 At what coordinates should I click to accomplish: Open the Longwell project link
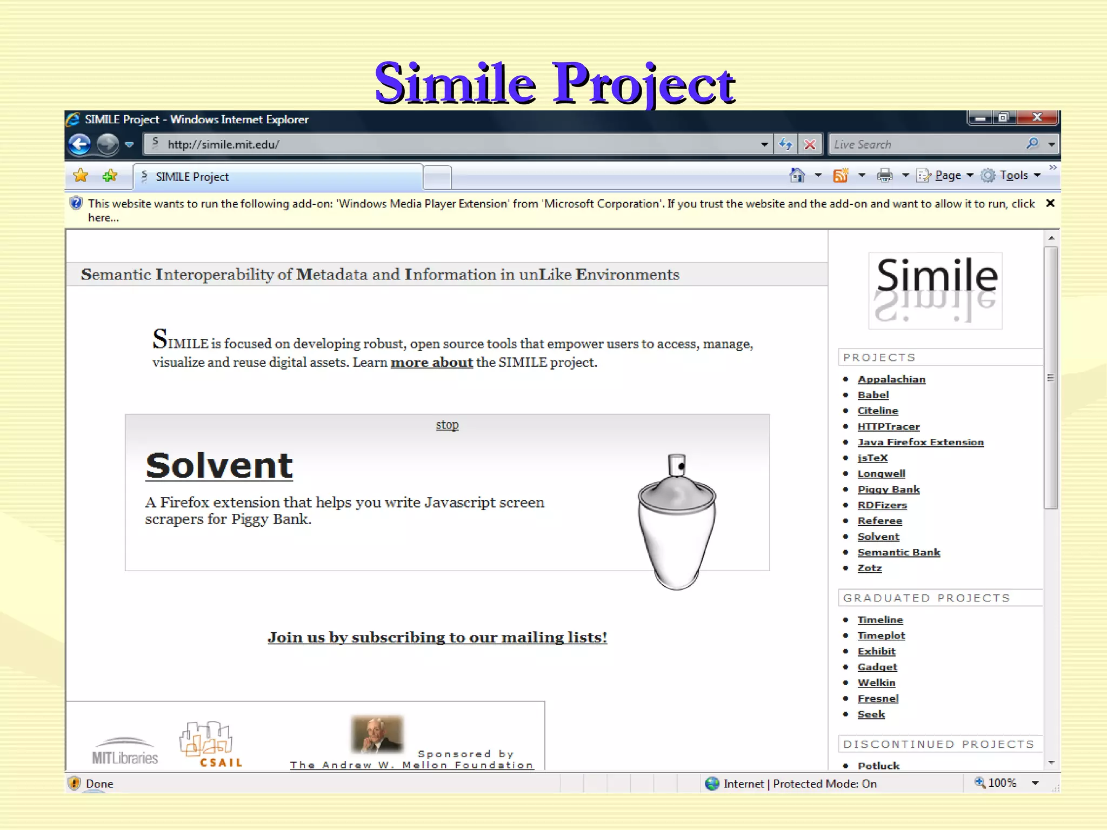pos(881,473)
